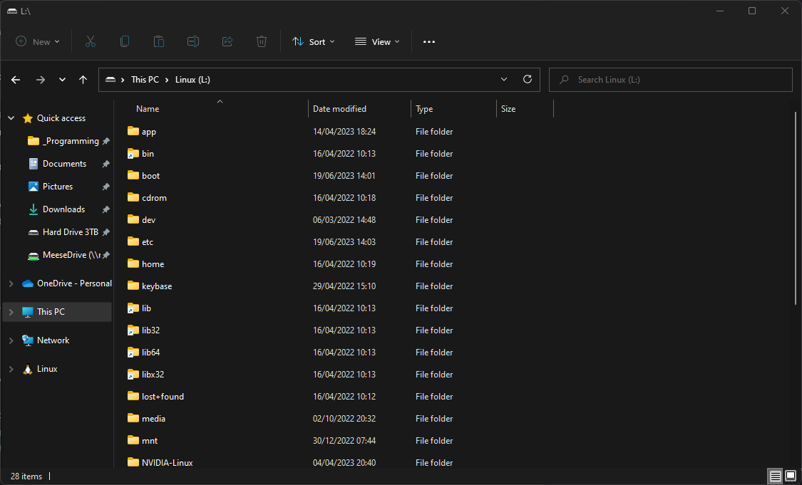Click the Rename icon in the toolbar

(193, 41)
